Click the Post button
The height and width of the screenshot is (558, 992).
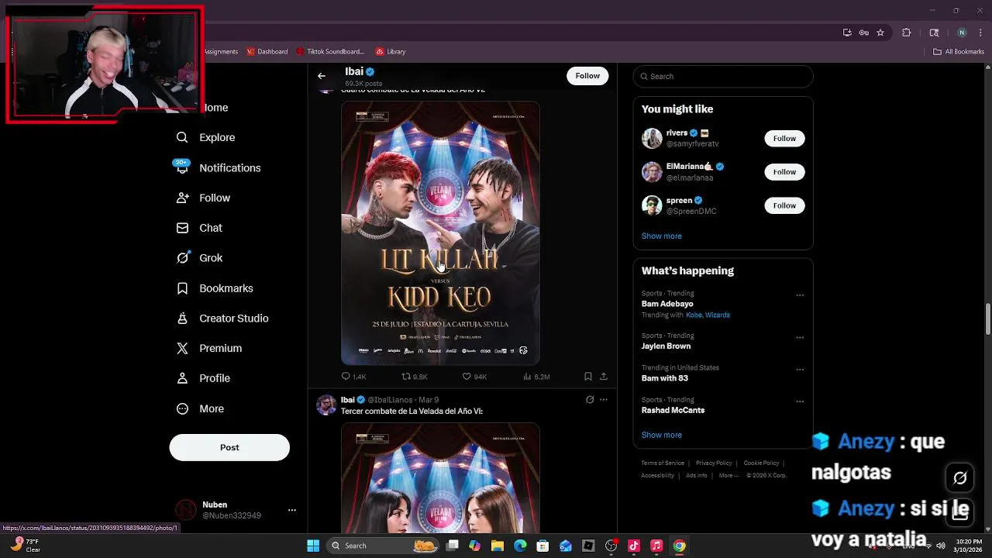pyautogui.click(x=229, y=447)
